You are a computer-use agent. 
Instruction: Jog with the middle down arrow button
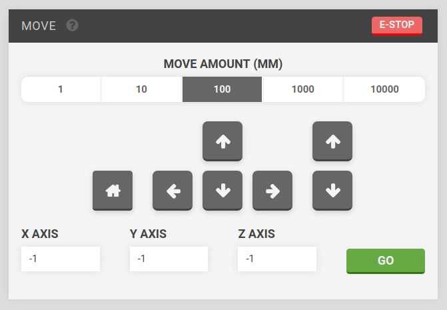(223, 191)
